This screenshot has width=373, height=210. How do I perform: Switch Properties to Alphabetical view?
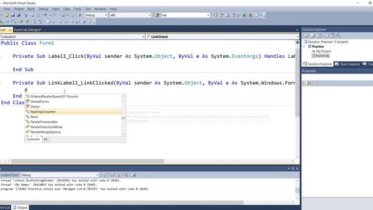click(x=309, y=83)
